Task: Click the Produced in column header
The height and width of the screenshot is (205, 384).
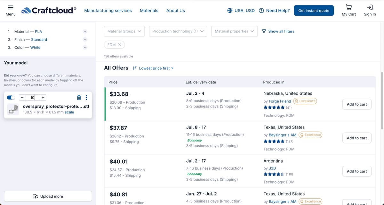Action: tap(274, 82)
